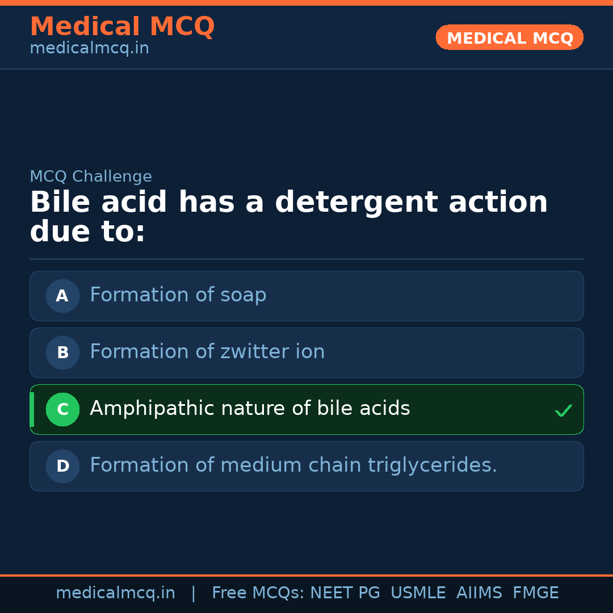Click USMLE in the footer

click(418, 593)
